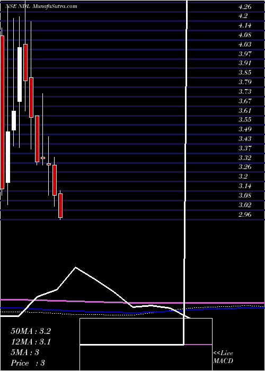Click the 3.85 price axis label
Screen dimensions: 265x371
(x=245, y=73)
